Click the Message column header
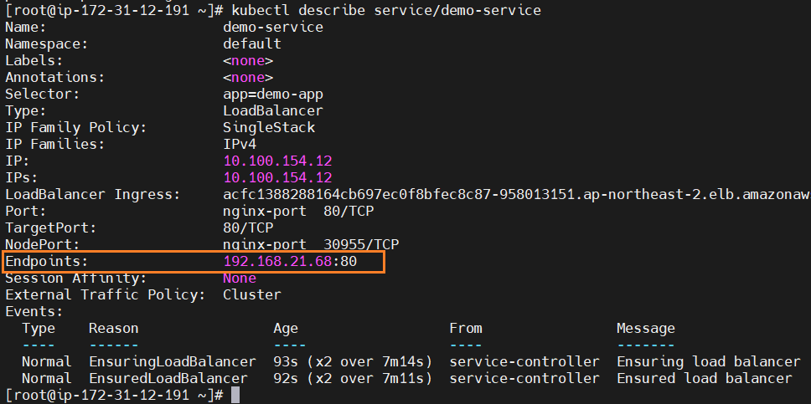The image size is (811, 404). coord(646,328)
